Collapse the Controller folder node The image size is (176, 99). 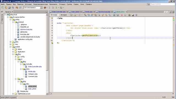[21, 64]
